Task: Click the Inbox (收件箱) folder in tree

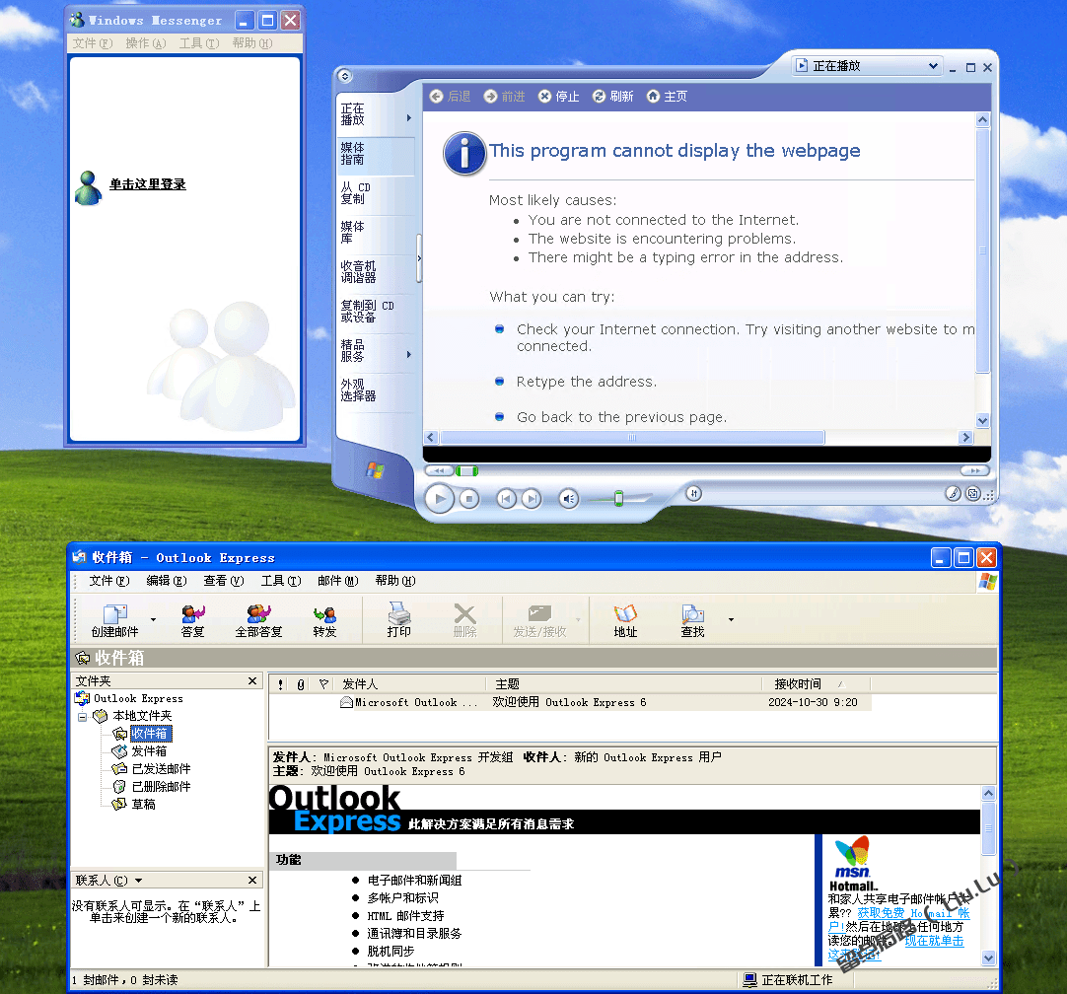Action: click(150, 734)
